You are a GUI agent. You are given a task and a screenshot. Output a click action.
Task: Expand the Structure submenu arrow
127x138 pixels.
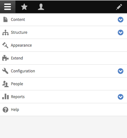pyautogui.click(x=121, y=32)
